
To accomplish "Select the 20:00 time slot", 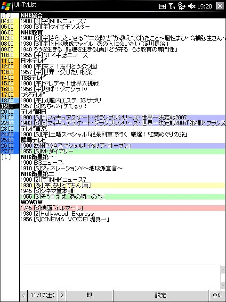I will click(10, 112).
